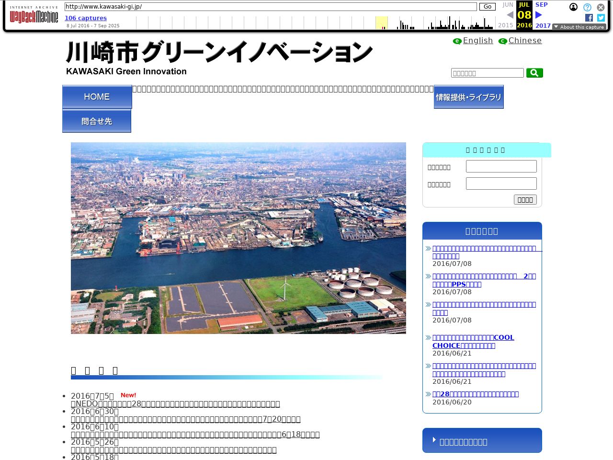Expand the blue panel with arrow marker
Viewport: 613px width, 460px height.
tap(482, 441)
